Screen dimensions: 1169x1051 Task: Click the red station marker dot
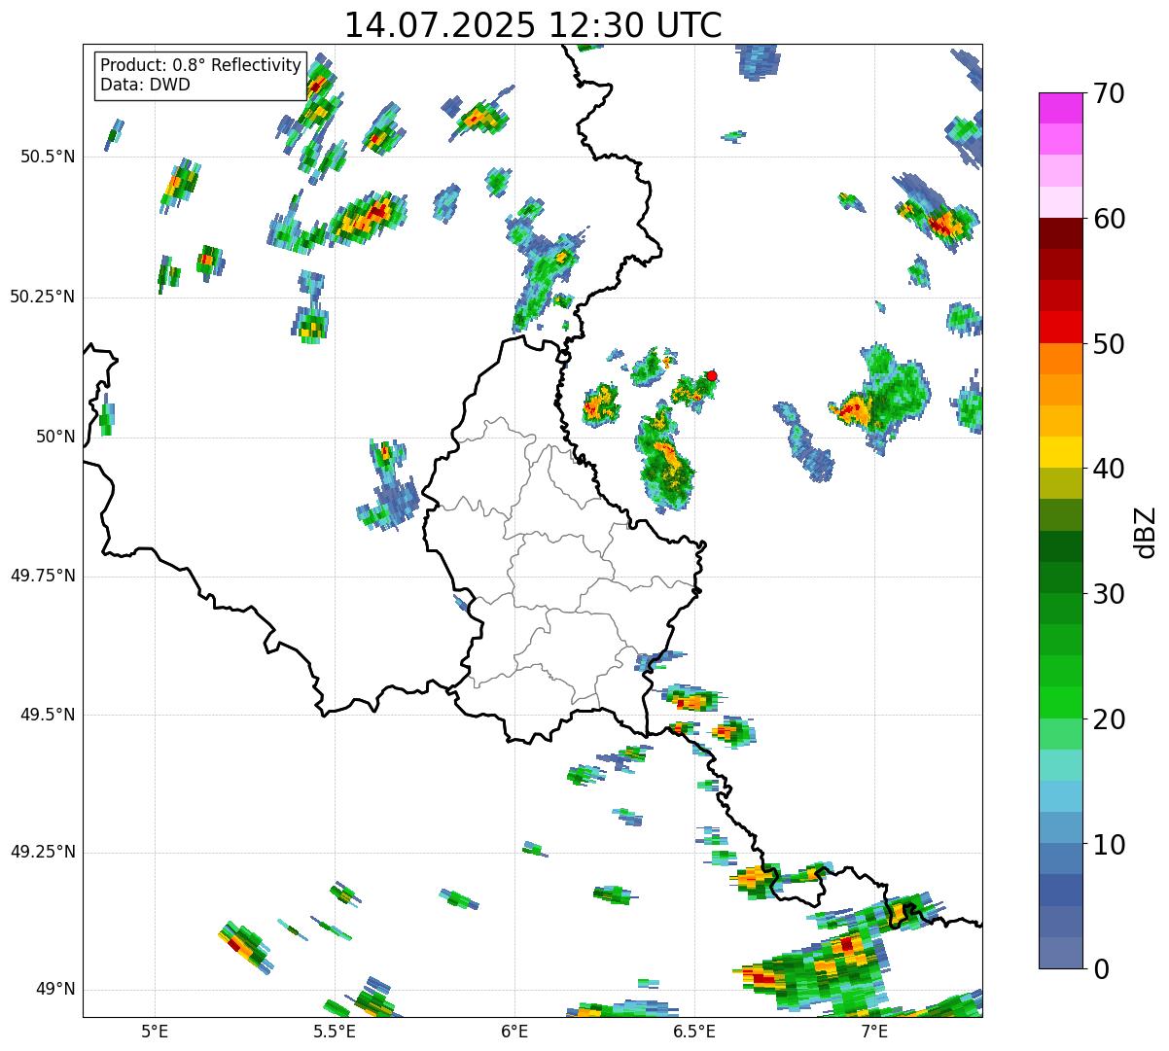tap(712, 375)
